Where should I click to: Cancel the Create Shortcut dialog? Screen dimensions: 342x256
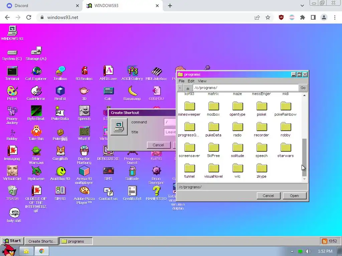(x=158, y=145)
